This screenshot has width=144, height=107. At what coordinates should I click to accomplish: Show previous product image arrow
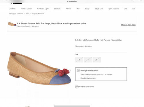[8, 71]
